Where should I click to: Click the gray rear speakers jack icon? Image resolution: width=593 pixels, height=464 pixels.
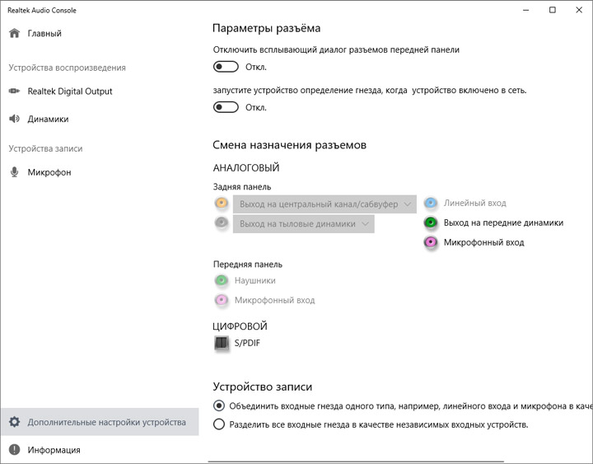[221, 223]
